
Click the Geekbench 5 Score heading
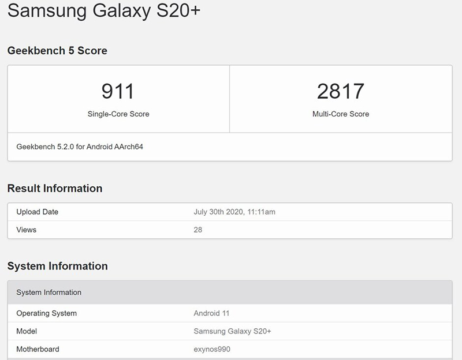(57, 51)
